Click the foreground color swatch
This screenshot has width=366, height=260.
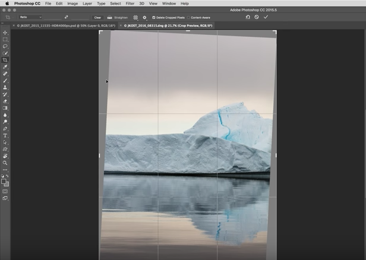[4, 182]
